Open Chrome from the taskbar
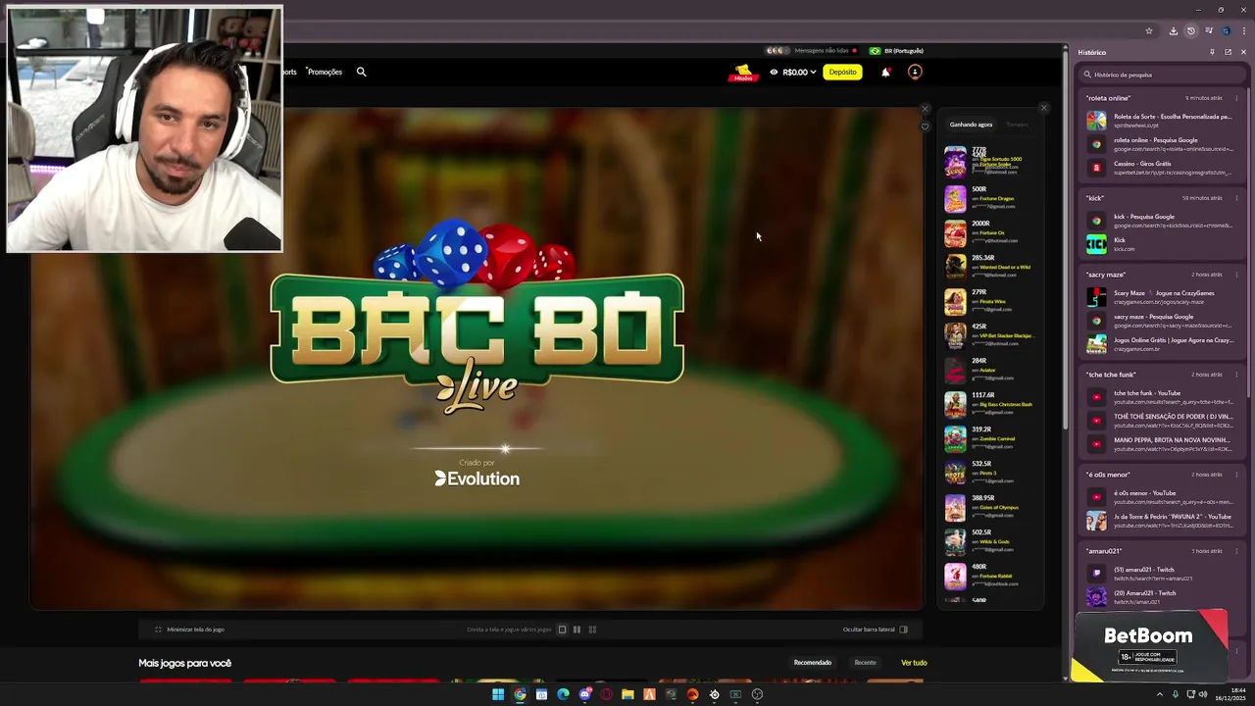 point(520,694)
